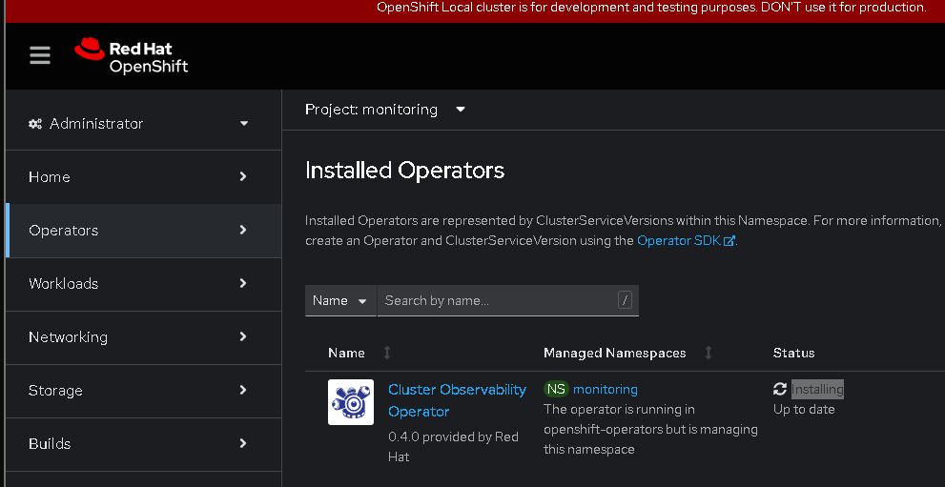Click the Red Hat OpenShift logo
945x487 pixels.
131,56
